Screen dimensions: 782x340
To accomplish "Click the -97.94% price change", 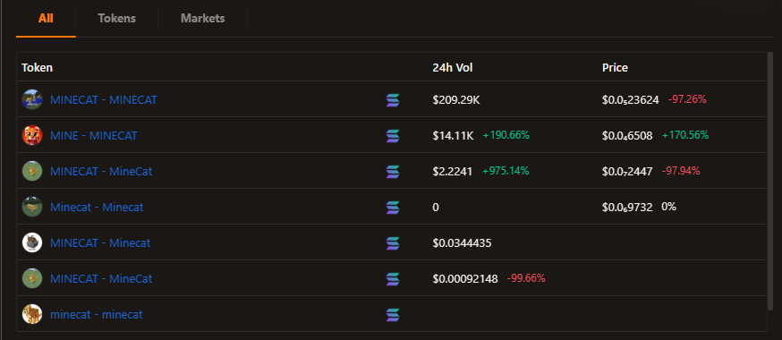I will click(681, 171).
